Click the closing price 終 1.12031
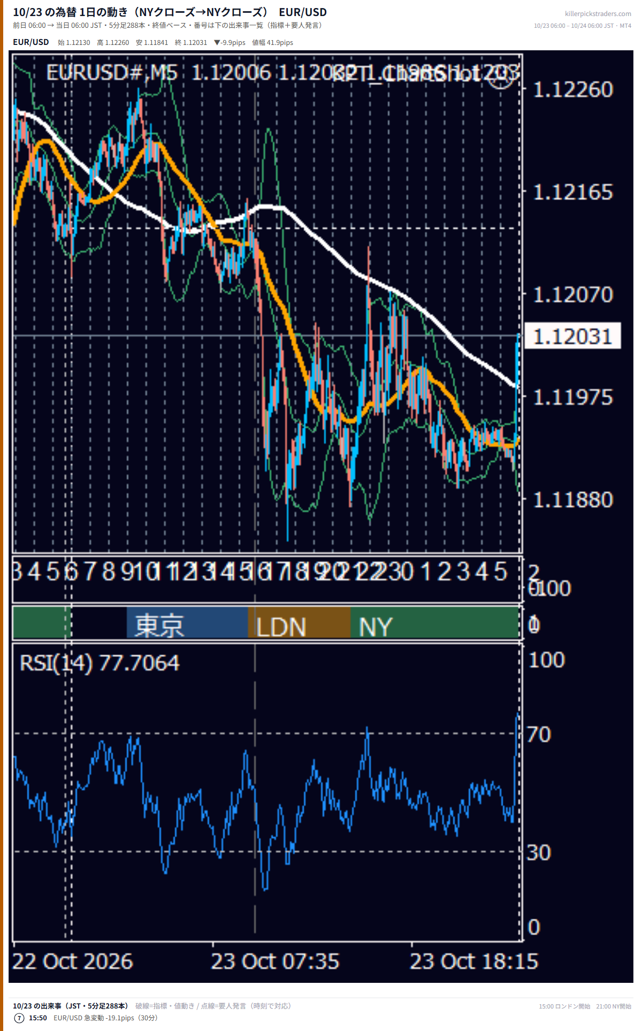642x1031 pixels. pyautogui.click(x=191, y=43)
